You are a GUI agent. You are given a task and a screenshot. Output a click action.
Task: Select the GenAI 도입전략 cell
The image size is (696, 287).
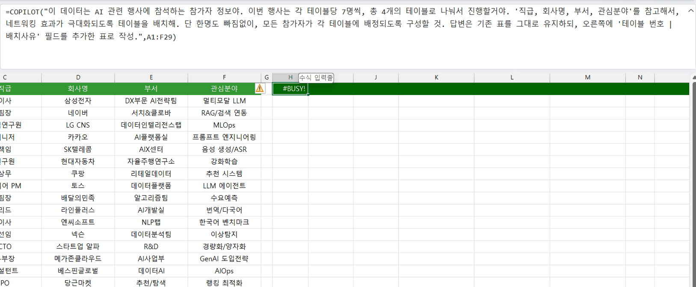tap(224, 259)
